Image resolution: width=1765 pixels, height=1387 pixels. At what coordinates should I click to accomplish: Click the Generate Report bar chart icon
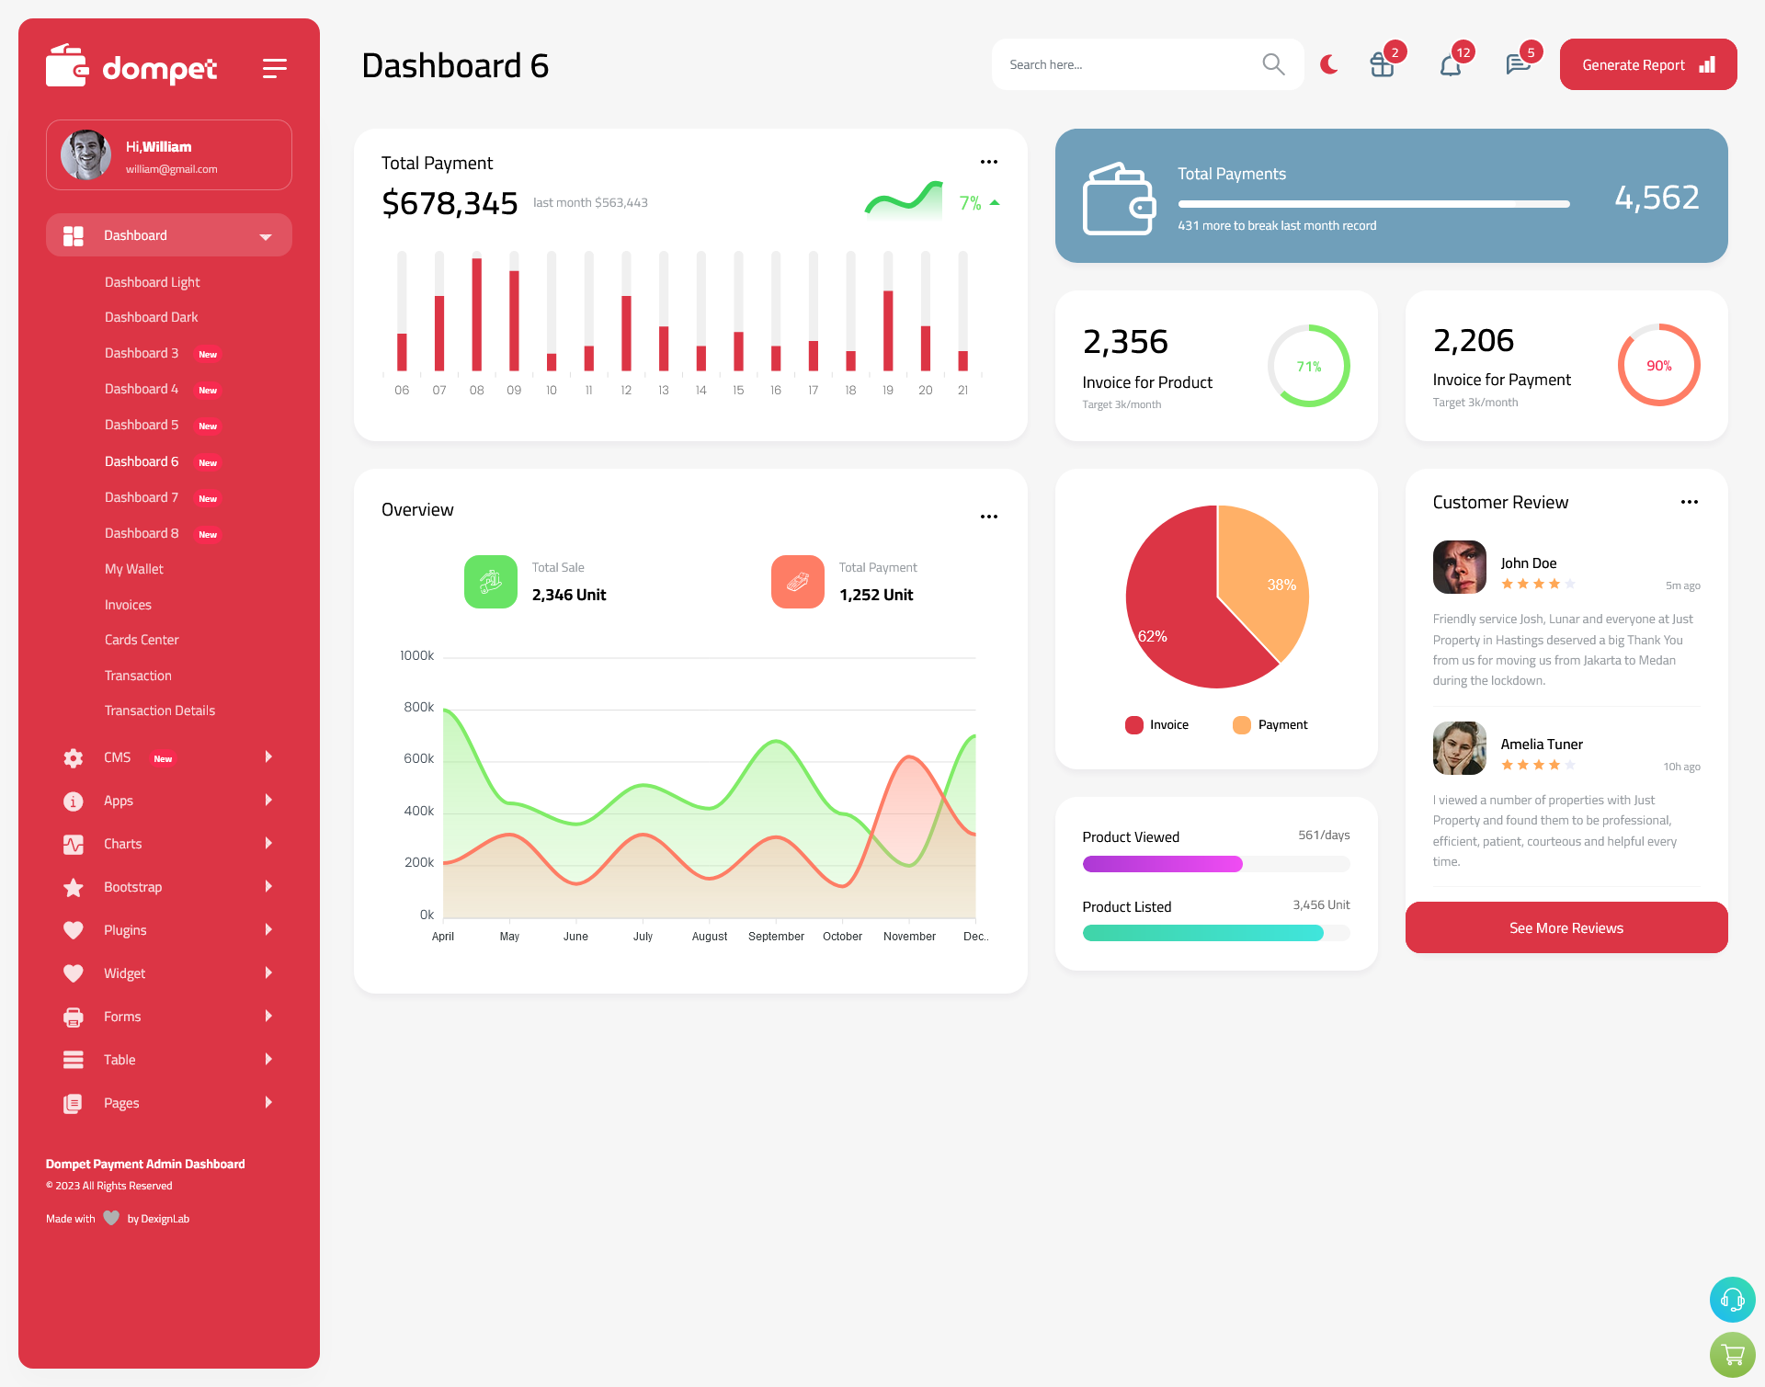click(1706, 64)
